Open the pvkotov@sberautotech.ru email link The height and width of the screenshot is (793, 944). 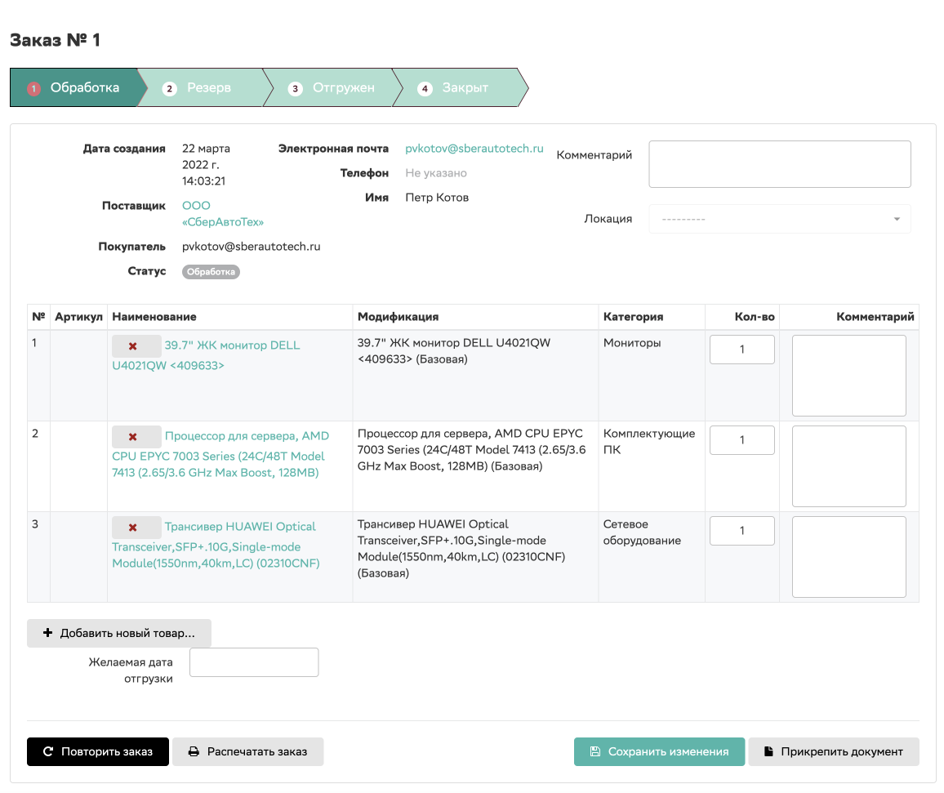[x=474, y=149]
